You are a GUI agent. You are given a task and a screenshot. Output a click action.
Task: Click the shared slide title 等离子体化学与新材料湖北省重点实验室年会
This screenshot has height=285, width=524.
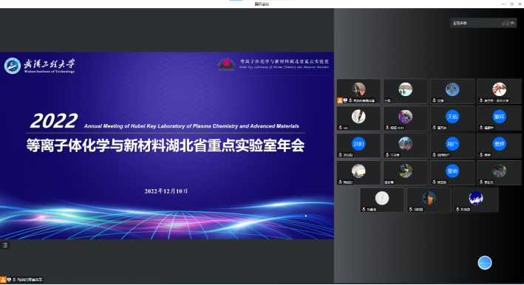(x=166, y=145)
